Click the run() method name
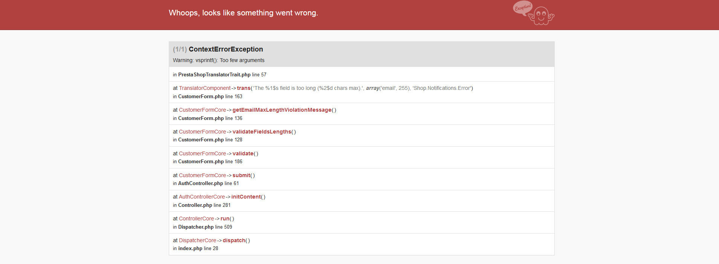The height and width of the screenshot is (264, 719). [x=225, y=218]
